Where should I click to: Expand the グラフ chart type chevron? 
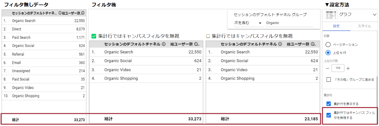click(374, 15)
